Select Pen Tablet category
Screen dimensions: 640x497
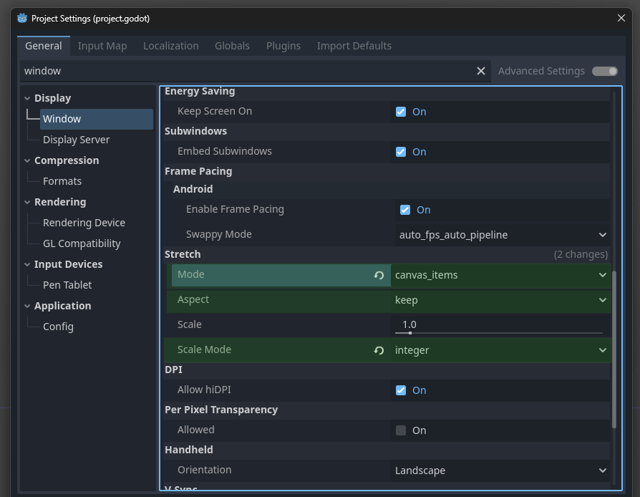(x=67, y=285)
